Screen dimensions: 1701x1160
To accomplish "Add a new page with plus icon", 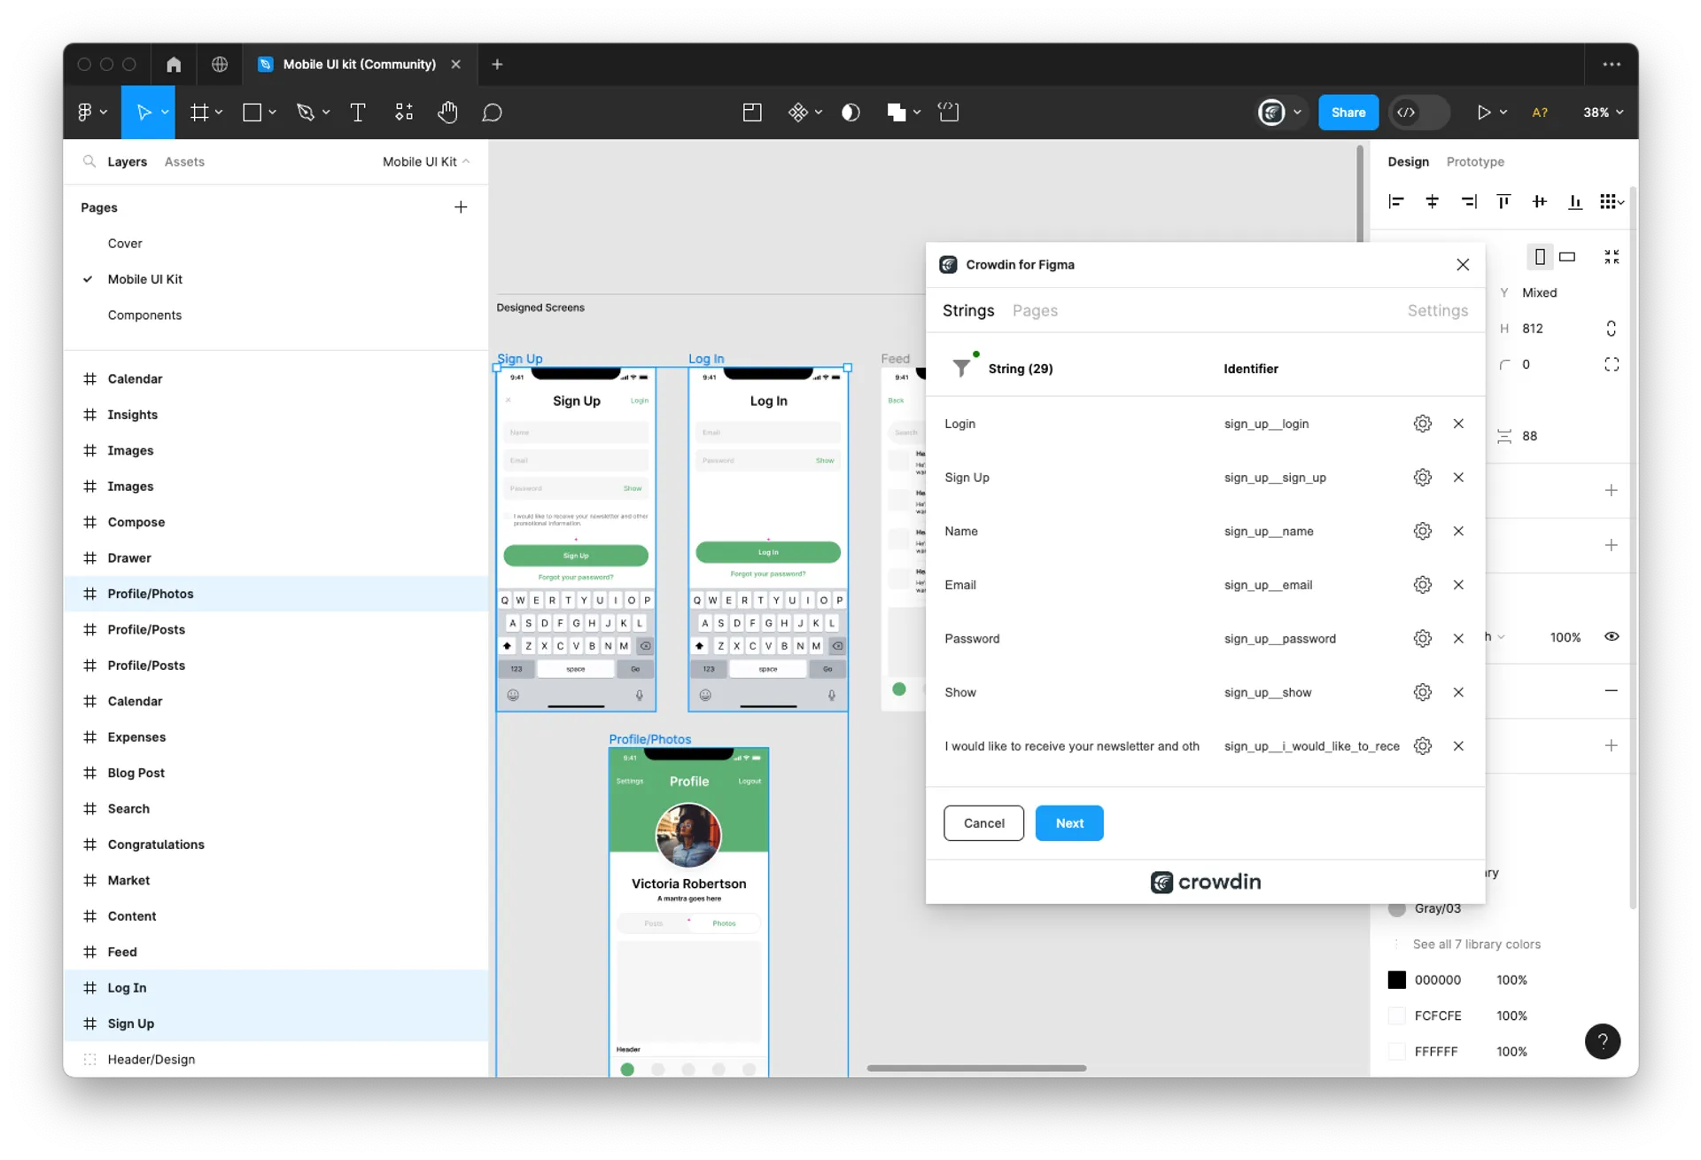I will pos(461,206).
